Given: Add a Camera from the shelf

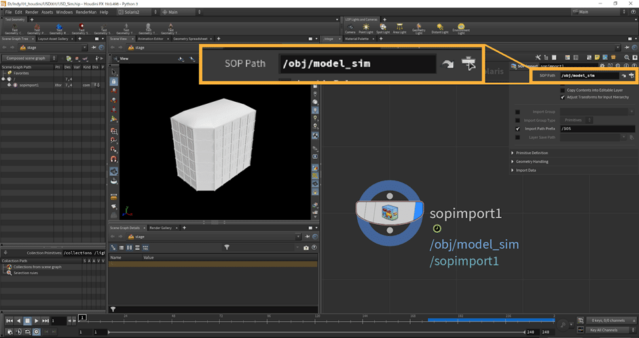Looking at the screenshot, I should tap(350, 28).
